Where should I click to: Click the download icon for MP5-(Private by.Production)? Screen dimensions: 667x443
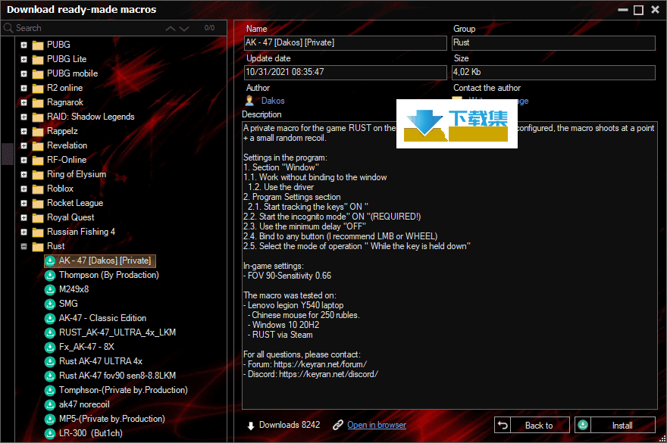click(x=50, y=420)
